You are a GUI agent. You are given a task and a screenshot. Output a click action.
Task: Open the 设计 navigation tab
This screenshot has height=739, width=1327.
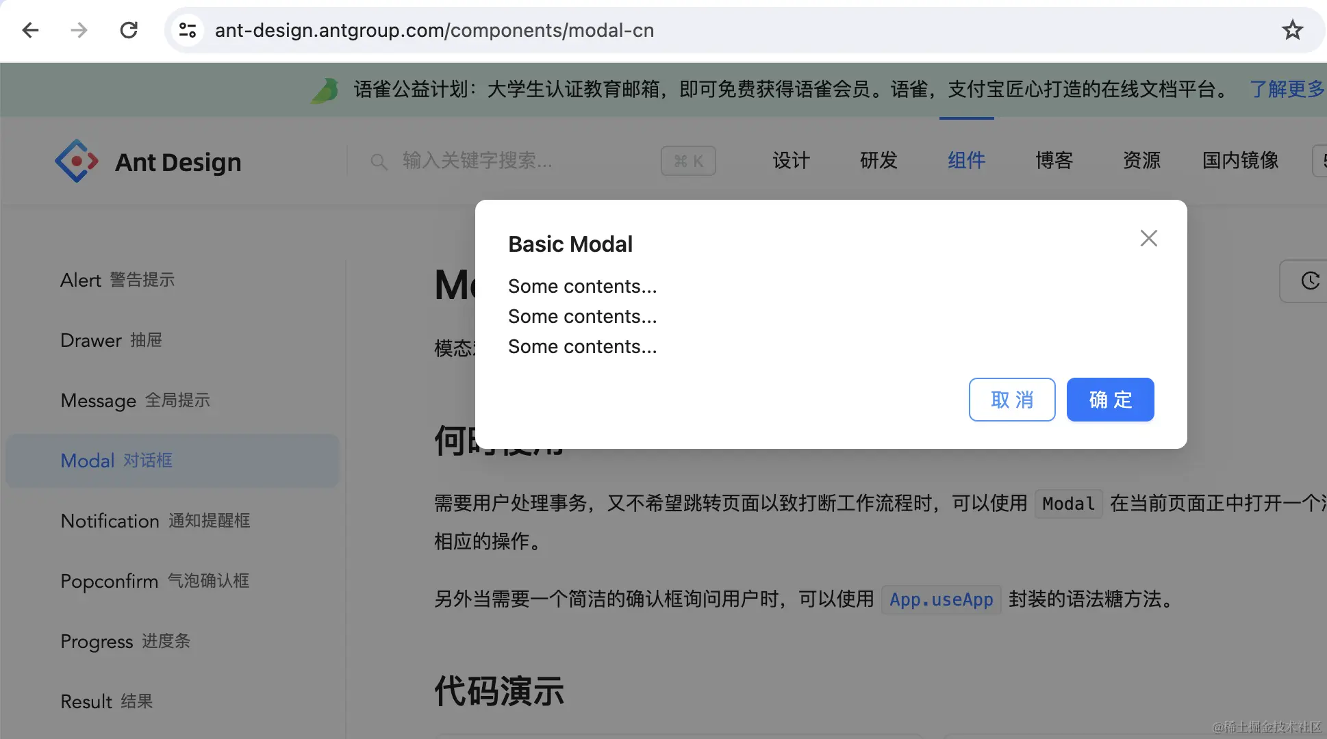click(x=791, y=161)
